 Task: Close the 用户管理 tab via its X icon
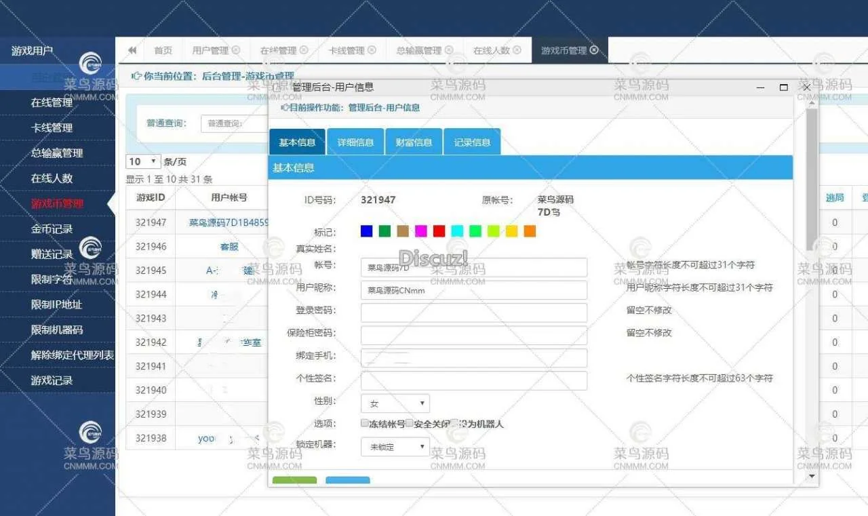click(236, 50)
